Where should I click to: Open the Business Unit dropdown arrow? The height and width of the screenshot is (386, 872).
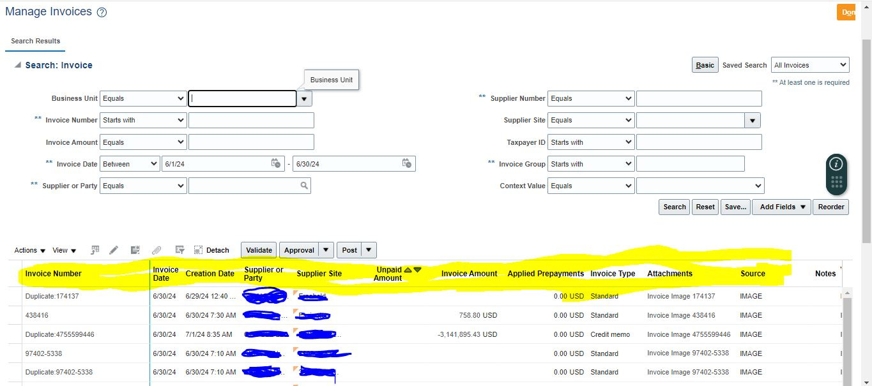point(303,98)
